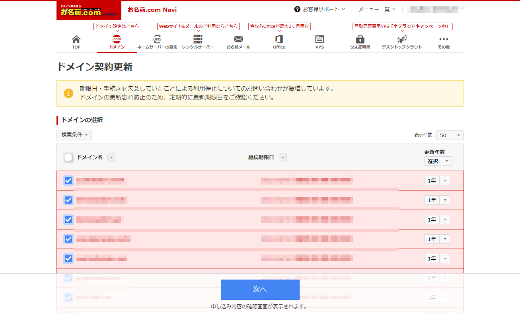The image size is (520, 313).
Task: Uncheck the third domain row checkbox
Action: pos(68,220)
